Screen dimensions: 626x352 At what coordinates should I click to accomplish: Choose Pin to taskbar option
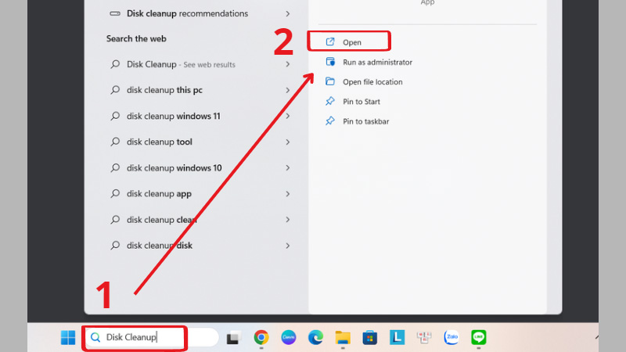[365, 121]
